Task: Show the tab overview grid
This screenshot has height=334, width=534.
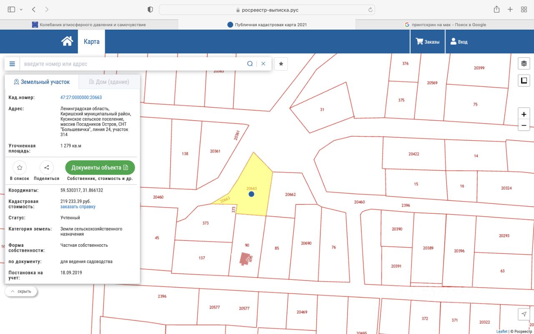Action: pos(524,9)
